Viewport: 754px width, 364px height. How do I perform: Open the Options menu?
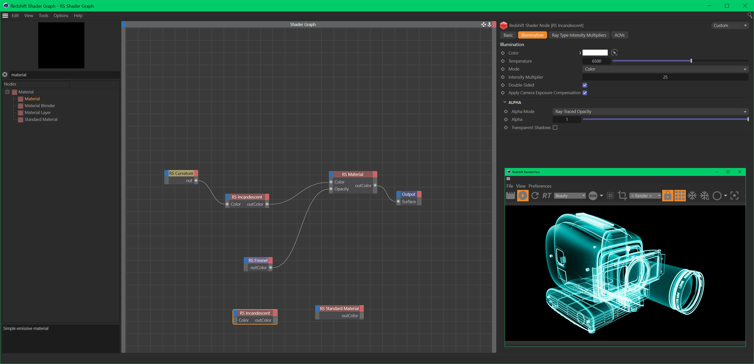[x=61, y=16]
